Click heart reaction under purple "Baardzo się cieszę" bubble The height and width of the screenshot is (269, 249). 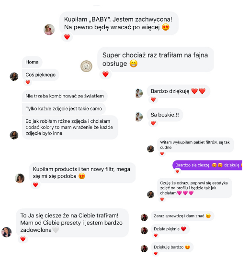(x=177, y=171)
